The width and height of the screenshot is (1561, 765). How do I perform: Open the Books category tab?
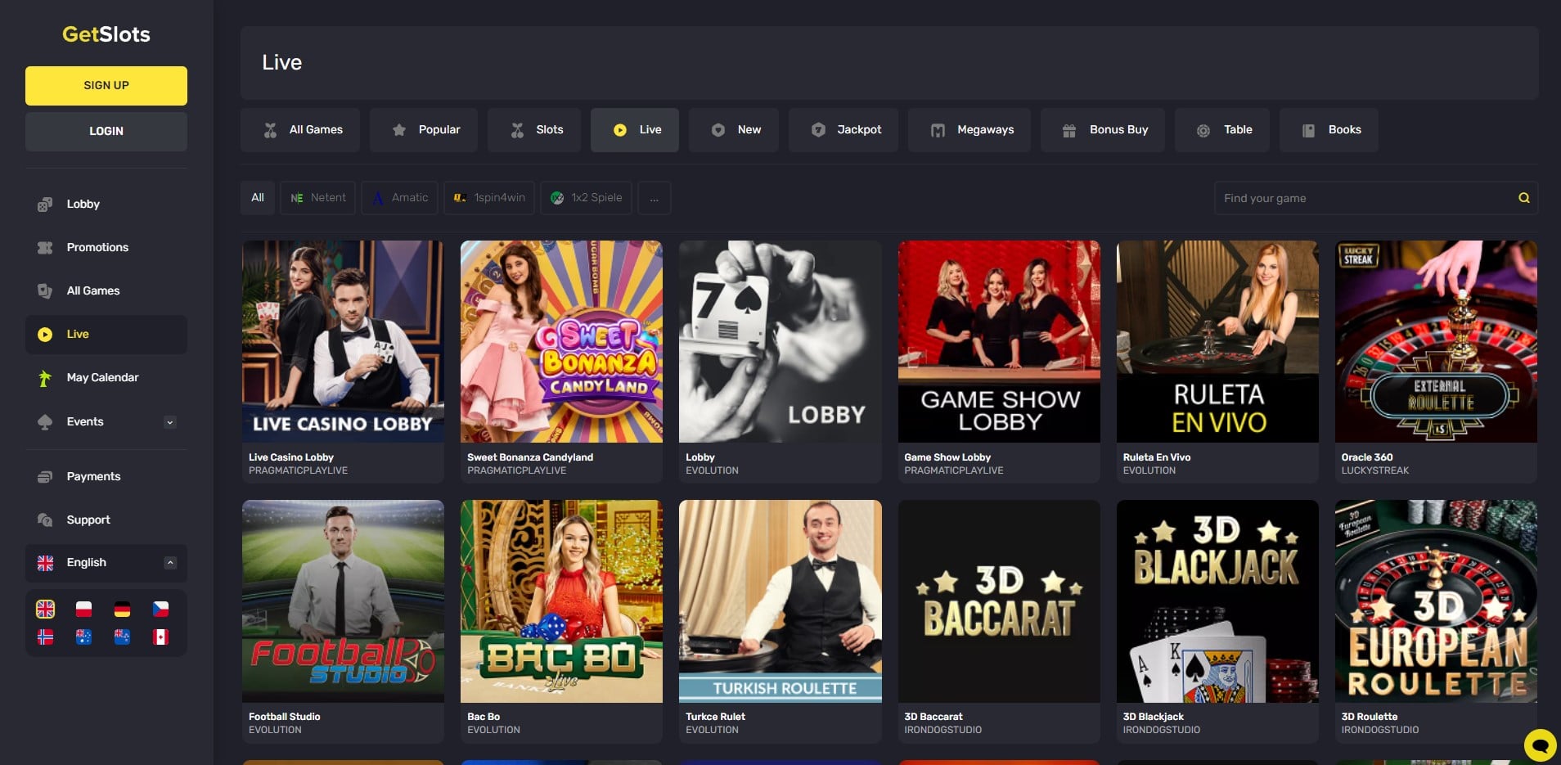point(1329,130)
